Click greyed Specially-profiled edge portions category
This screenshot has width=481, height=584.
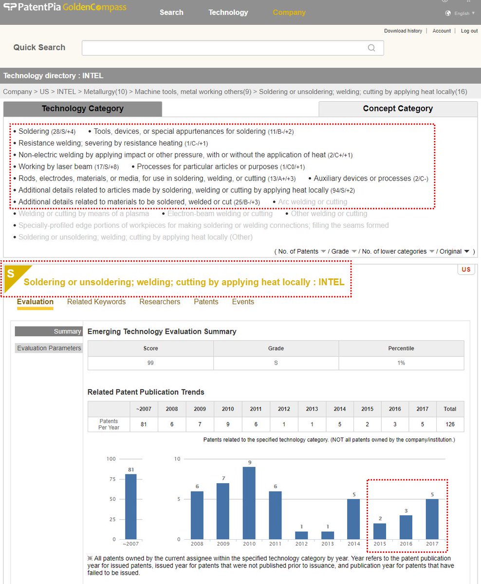tap(203, 225)
